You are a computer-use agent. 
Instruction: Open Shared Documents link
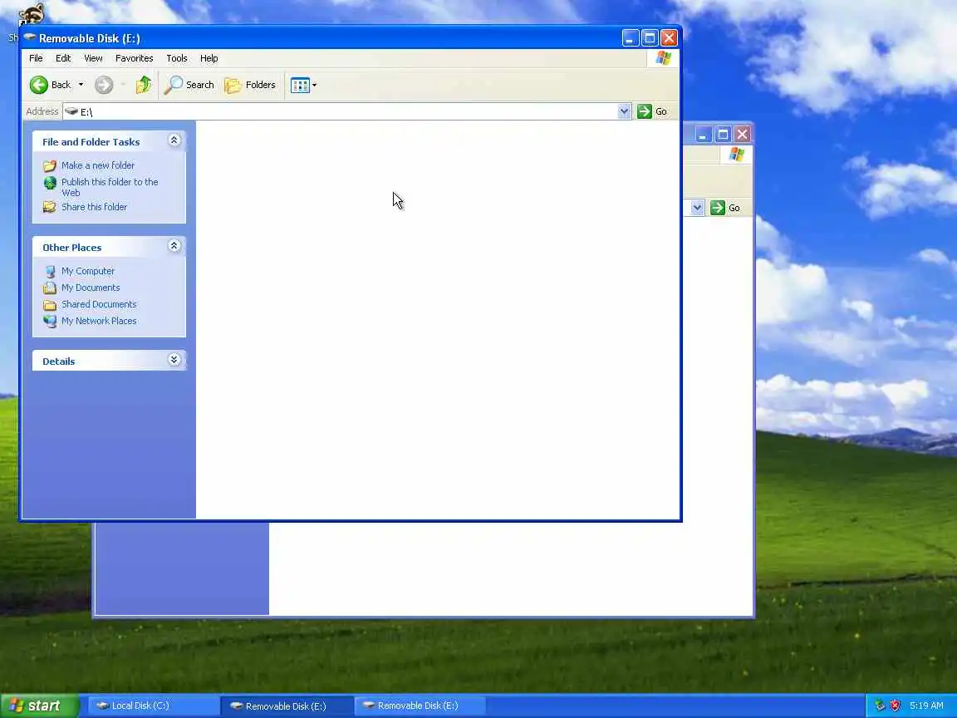[x=99, y=304]
